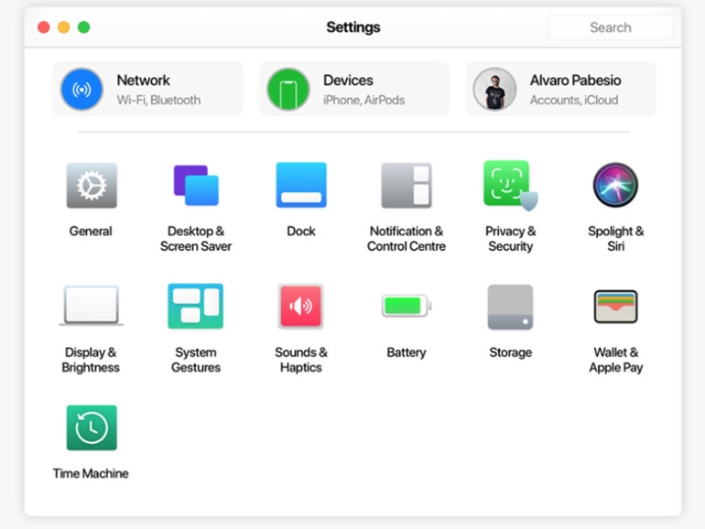Open the General settings gear icon
This screenshot has height=529, width=705.
point(92,185)
